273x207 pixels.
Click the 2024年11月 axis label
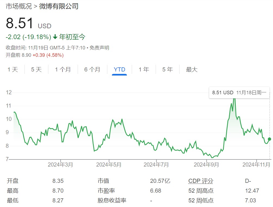[256, 165]
